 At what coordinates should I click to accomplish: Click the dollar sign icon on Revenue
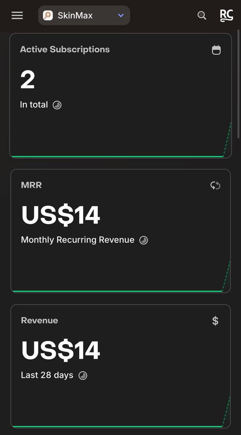(x=215, y=321)
